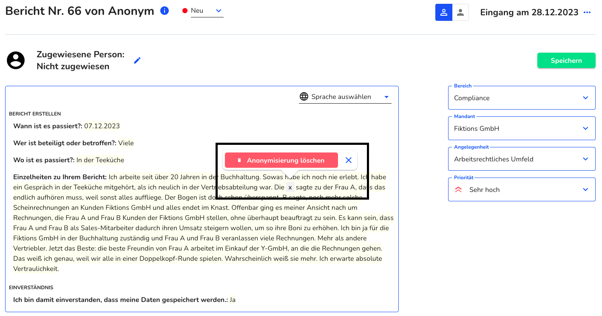Click the Bericht Nr. 66 von Anonym heading

pyautogui.click(x=80, y=11)
